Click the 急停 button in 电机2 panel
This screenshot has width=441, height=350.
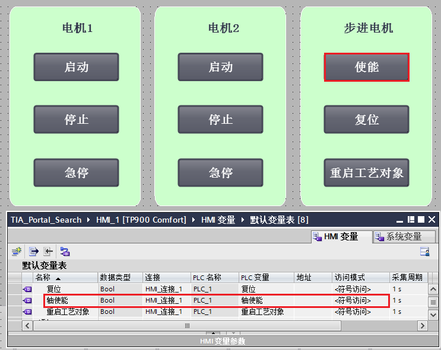tap(221, 172)
